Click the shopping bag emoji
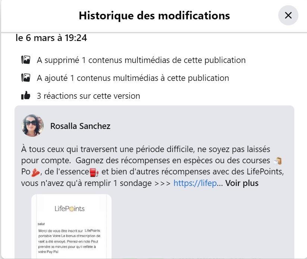 tap(278, 161)
